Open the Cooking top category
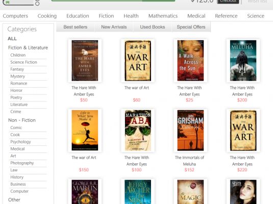The height and width of the screenshot is (204, 273). [x=47, y=16]
